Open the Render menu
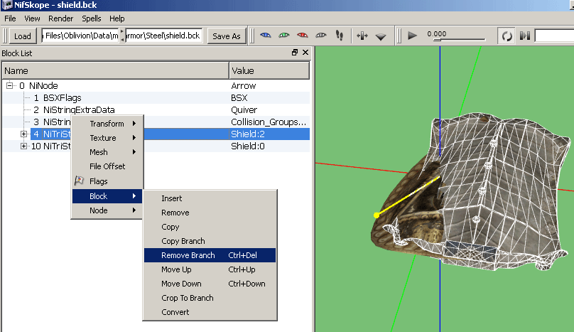This screenshot has width=574, height=332. (x=61, y=18)
